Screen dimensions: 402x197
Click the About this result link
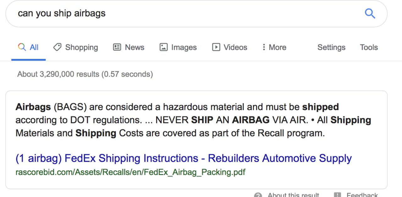tap(293, 195)
